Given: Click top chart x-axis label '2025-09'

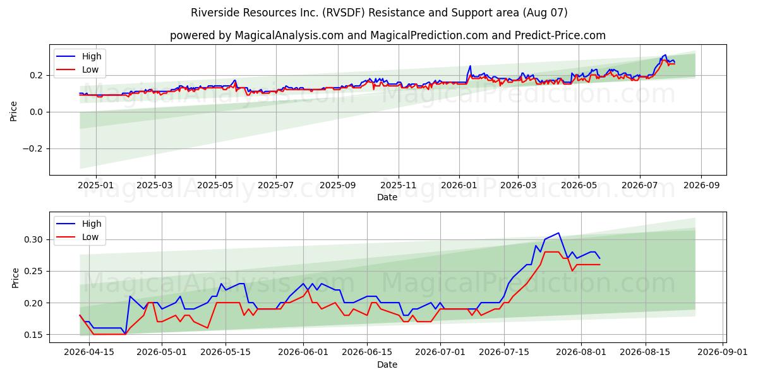Looking at the screenshot, I should click(337, 185).
